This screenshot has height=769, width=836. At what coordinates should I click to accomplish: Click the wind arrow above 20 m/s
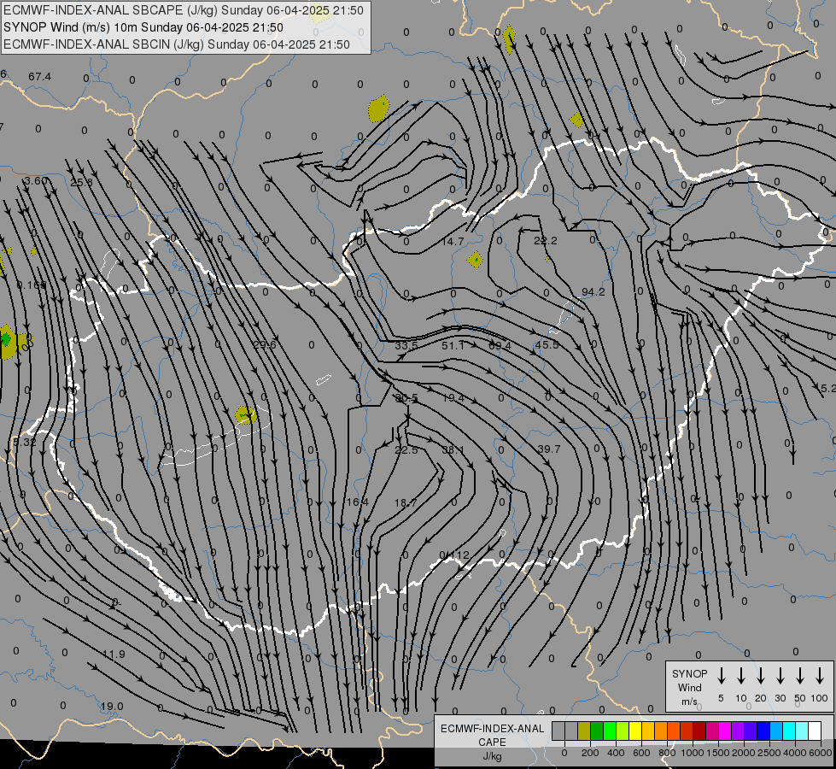760,676
